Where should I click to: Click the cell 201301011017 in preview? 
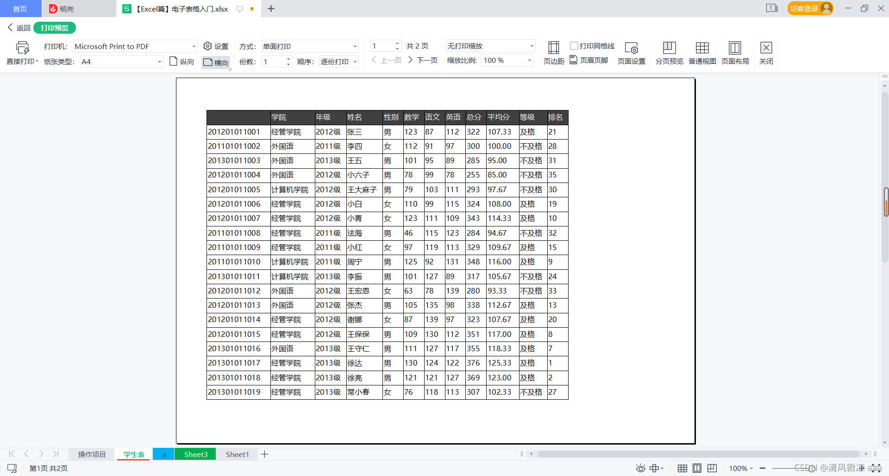pyautogui.click(x=238, y=363)
